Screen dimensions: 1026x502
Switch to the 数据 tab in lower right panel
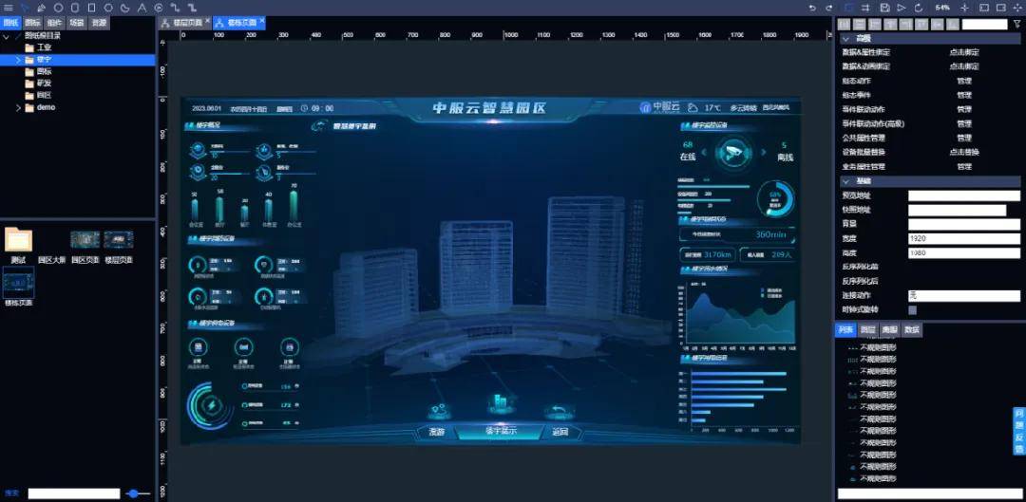click(x=911, y=330)
